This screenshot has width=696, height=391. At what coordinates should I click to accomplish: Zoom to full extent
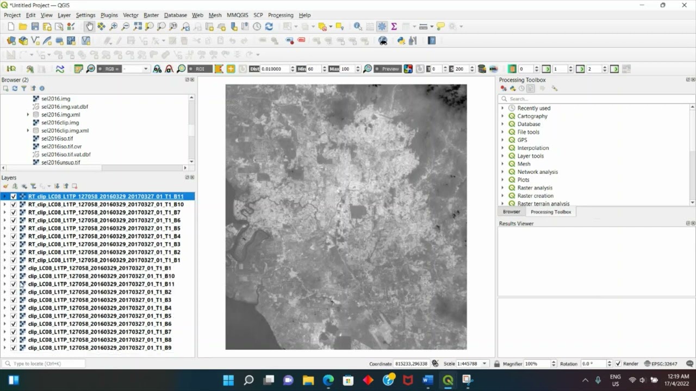click(138, 26)
